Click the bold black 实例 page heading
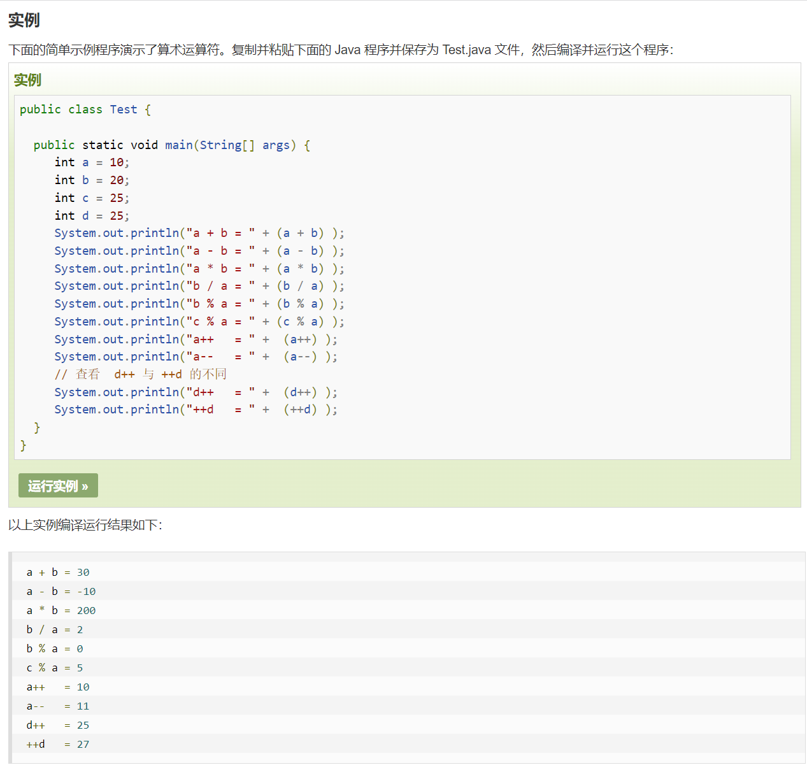 pos(24,20)
